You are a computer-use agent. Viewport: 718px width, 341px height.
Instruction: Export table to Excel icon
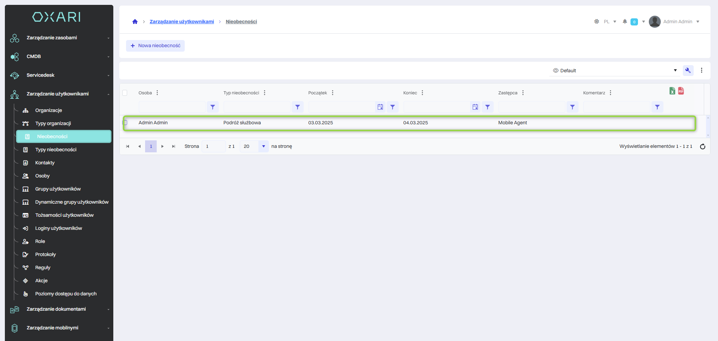tap(672, 91)
